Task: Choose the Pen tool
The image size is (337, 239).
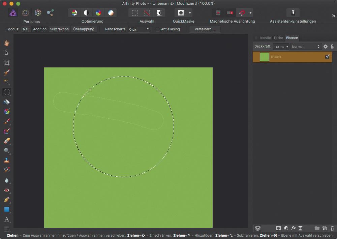Action: (x=6, y=200)
